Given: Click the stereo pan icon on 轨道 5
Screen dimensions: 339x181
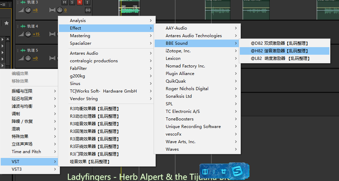Looking at the screenshot, I should click(52, 58).
